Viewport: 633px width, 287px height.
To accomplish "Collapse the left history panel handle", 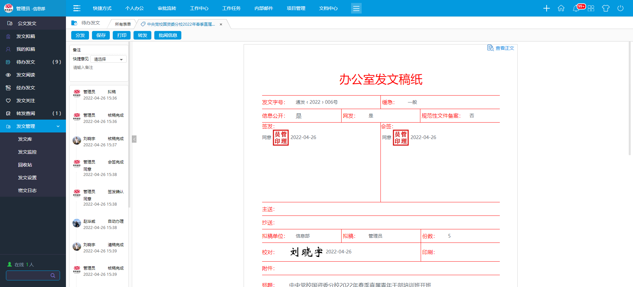I will [134, 139].
